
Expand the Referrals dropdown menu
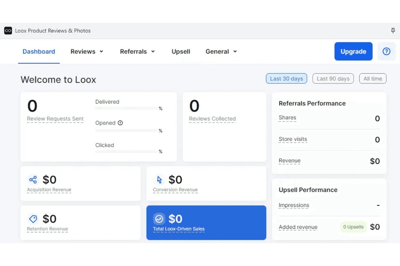[x=137, y=51]
